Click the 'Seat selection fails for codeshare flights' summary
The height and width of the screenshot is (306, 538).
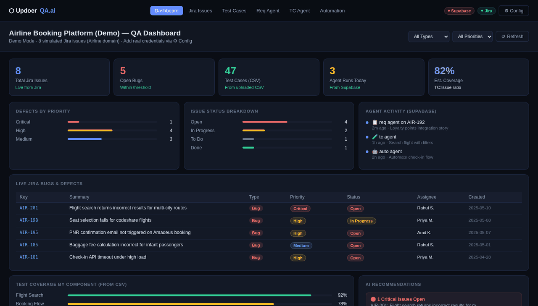click(x=111, y=220)
